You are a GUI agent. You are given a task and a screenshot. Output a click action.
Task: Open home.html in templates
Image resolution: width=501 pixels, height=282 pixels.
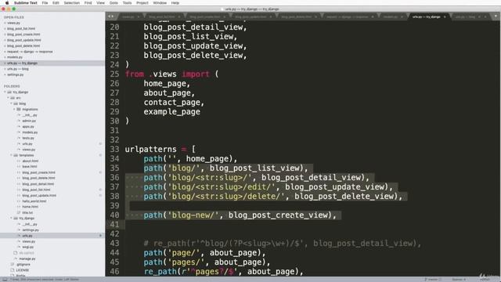pyautogui.click(x=30, y=207)
